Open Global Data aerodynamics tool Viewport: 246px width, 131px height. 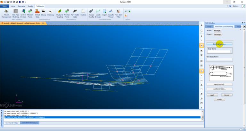point(37,13)
